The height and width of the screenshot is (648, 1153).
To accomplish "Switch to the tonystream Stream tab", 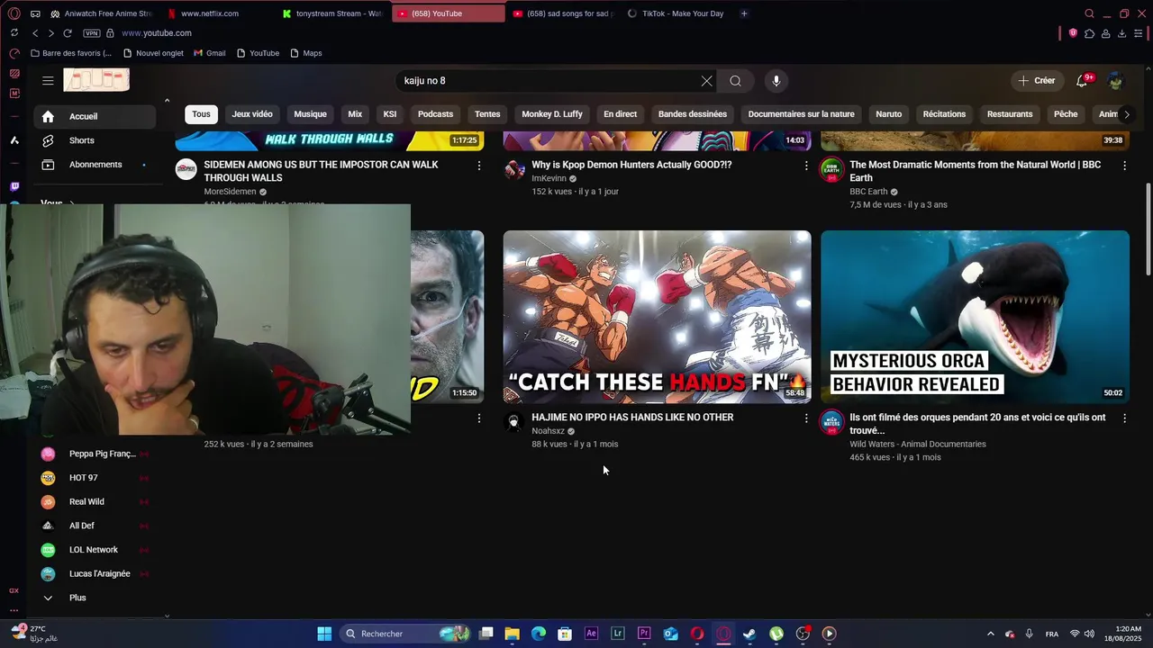I will click(x=331, y=13).
